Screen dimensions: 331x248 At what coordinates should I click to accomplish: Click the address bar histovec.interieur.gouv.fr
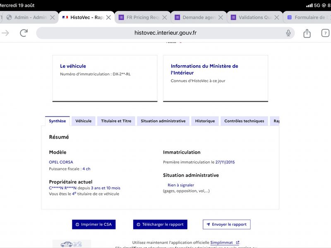tap(165, 33)
